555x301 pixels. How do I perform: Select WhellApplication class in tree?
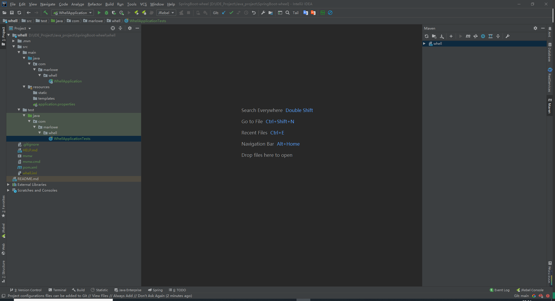pos(68,81)
